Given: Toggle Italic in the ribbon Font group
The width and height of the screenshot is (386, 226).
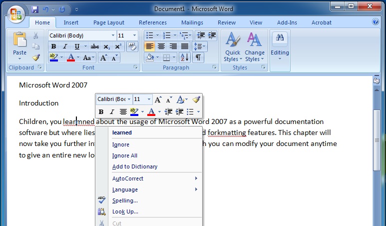Looking at the screenshot, I should tap(65, 46).
